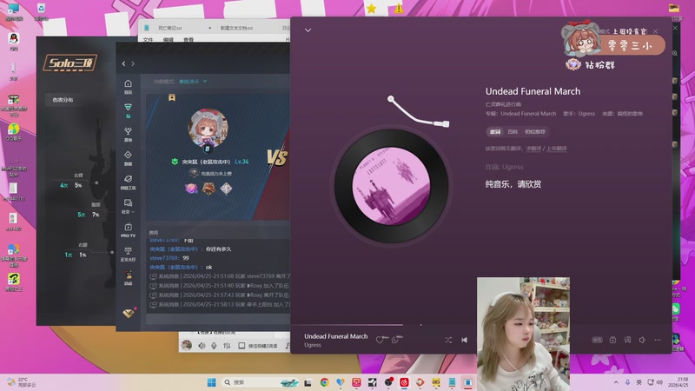Open NetEase Cloud Music from the taskbar
Viewport: 695px width, 391px height.
(x=404, y=382)
